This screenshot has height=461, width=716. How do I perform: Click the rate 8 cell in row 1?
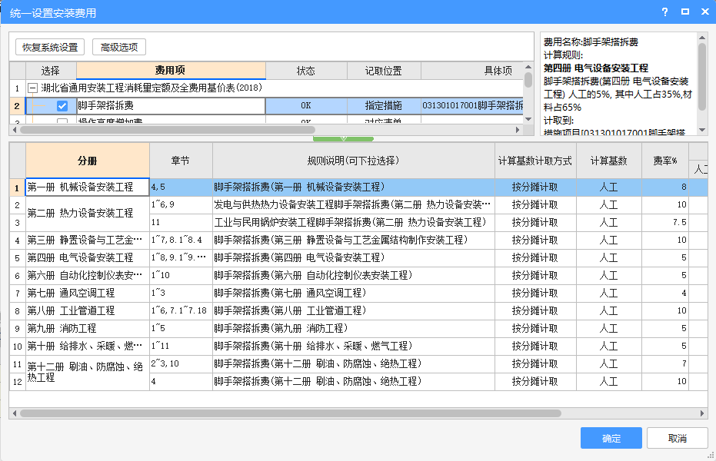tap(664, 187)
